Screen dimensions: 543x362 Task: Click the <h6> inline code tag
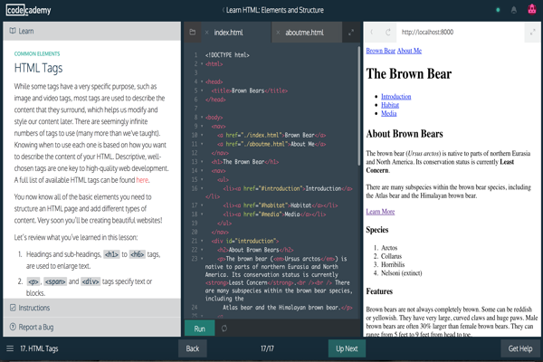[x=138, y=254]
